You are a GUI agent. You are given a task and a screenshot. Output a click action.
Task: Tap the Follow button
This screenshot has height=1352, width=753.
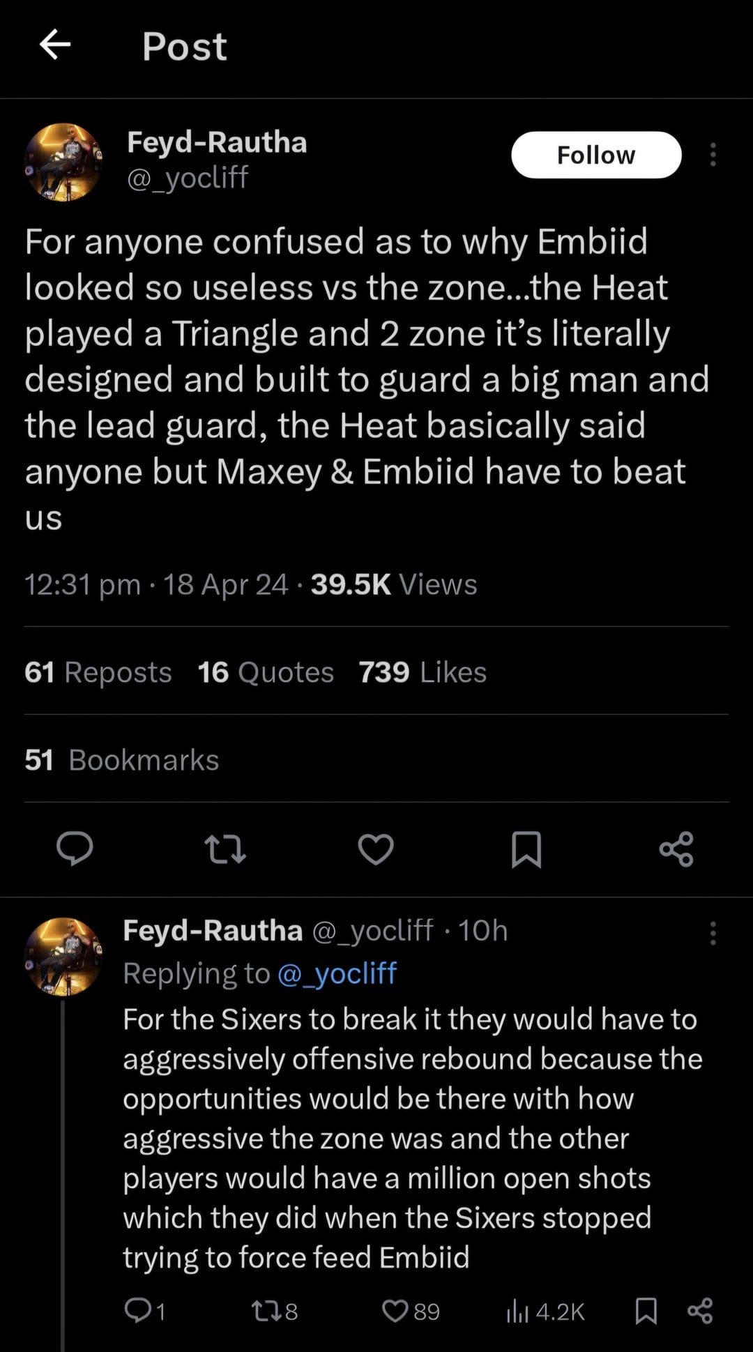coord(595,155)
